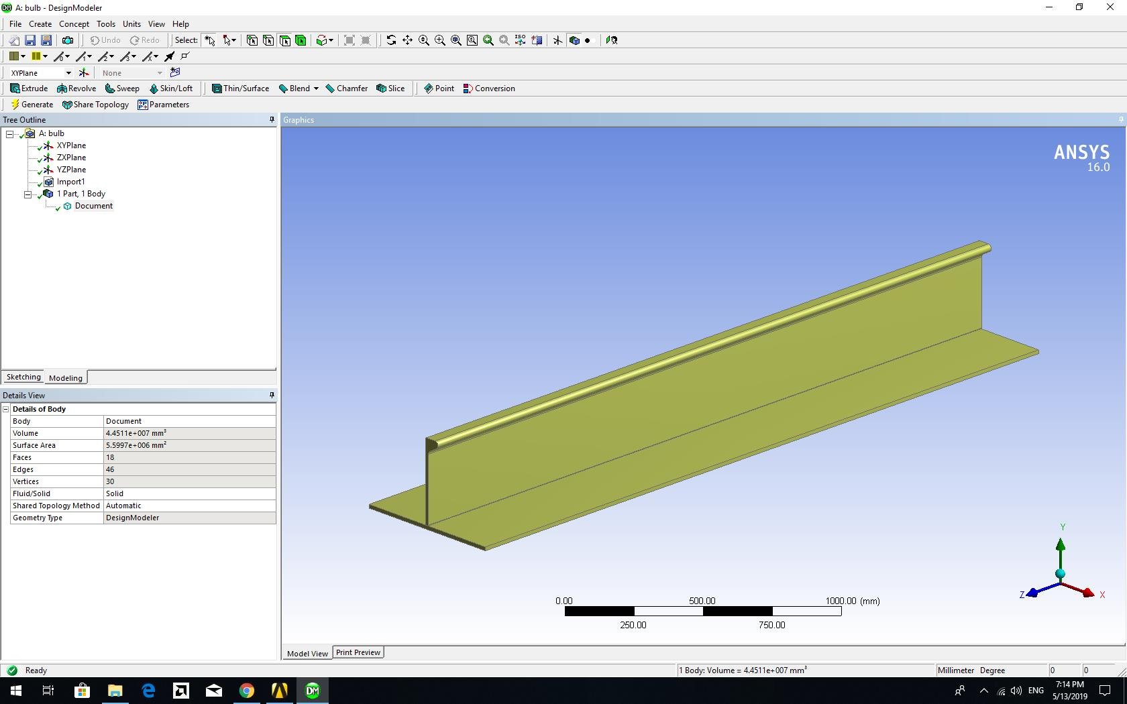The width and height of the screenshot is (1127, 704).
Task: Click the Revolve tool
Action: click(x=76, y=89)
